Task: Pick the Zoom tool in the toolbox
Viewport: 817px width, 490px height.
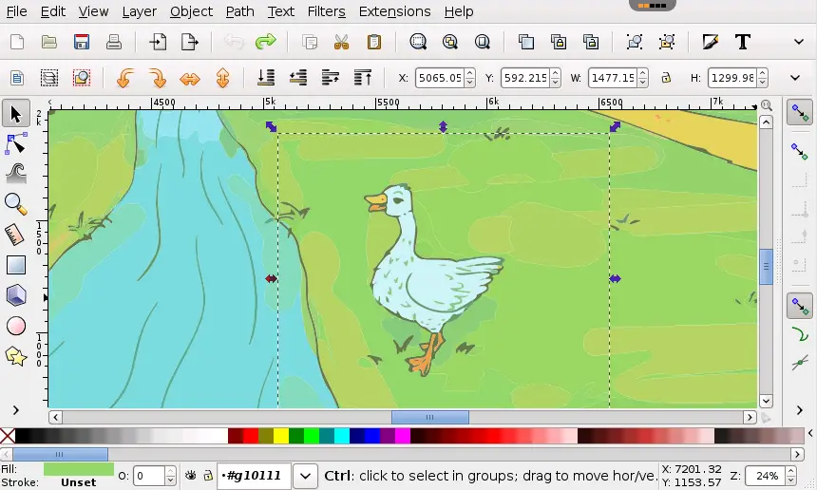Action: (16, 203)
